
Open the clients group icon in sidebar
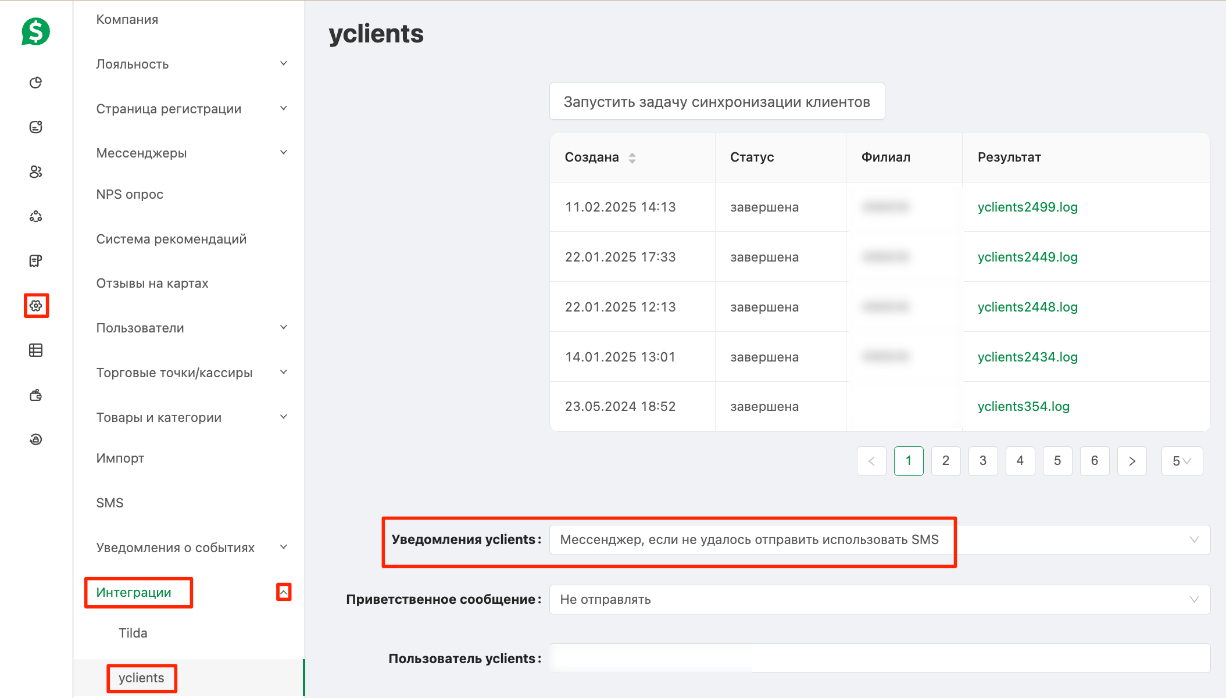36,171
